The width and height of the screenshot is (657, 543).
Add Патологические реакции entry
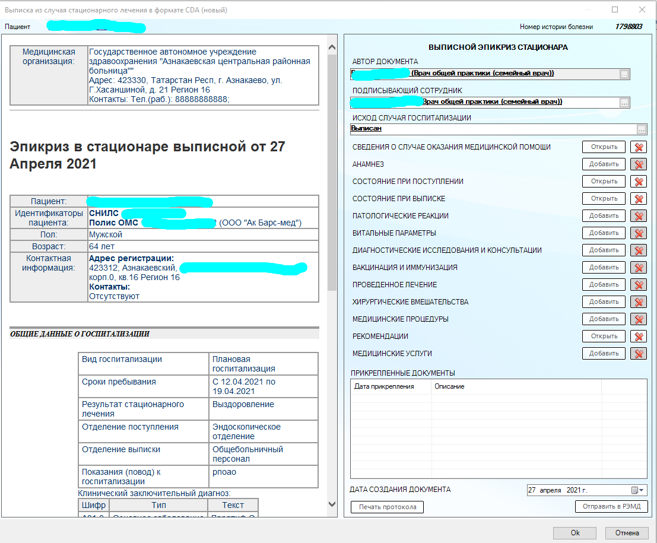(x=604, y=216)
